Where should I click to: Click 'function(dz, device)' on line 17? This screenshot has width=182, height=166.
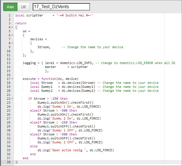point(60,79)
